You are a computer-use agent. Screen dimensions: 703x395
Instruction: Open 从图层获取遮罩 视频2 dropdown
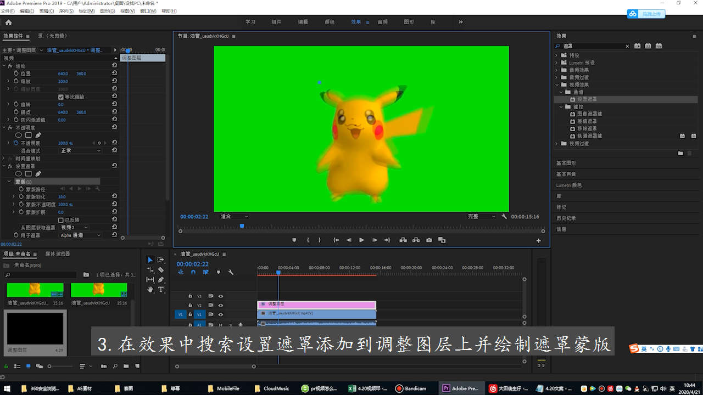coord(74,227)
